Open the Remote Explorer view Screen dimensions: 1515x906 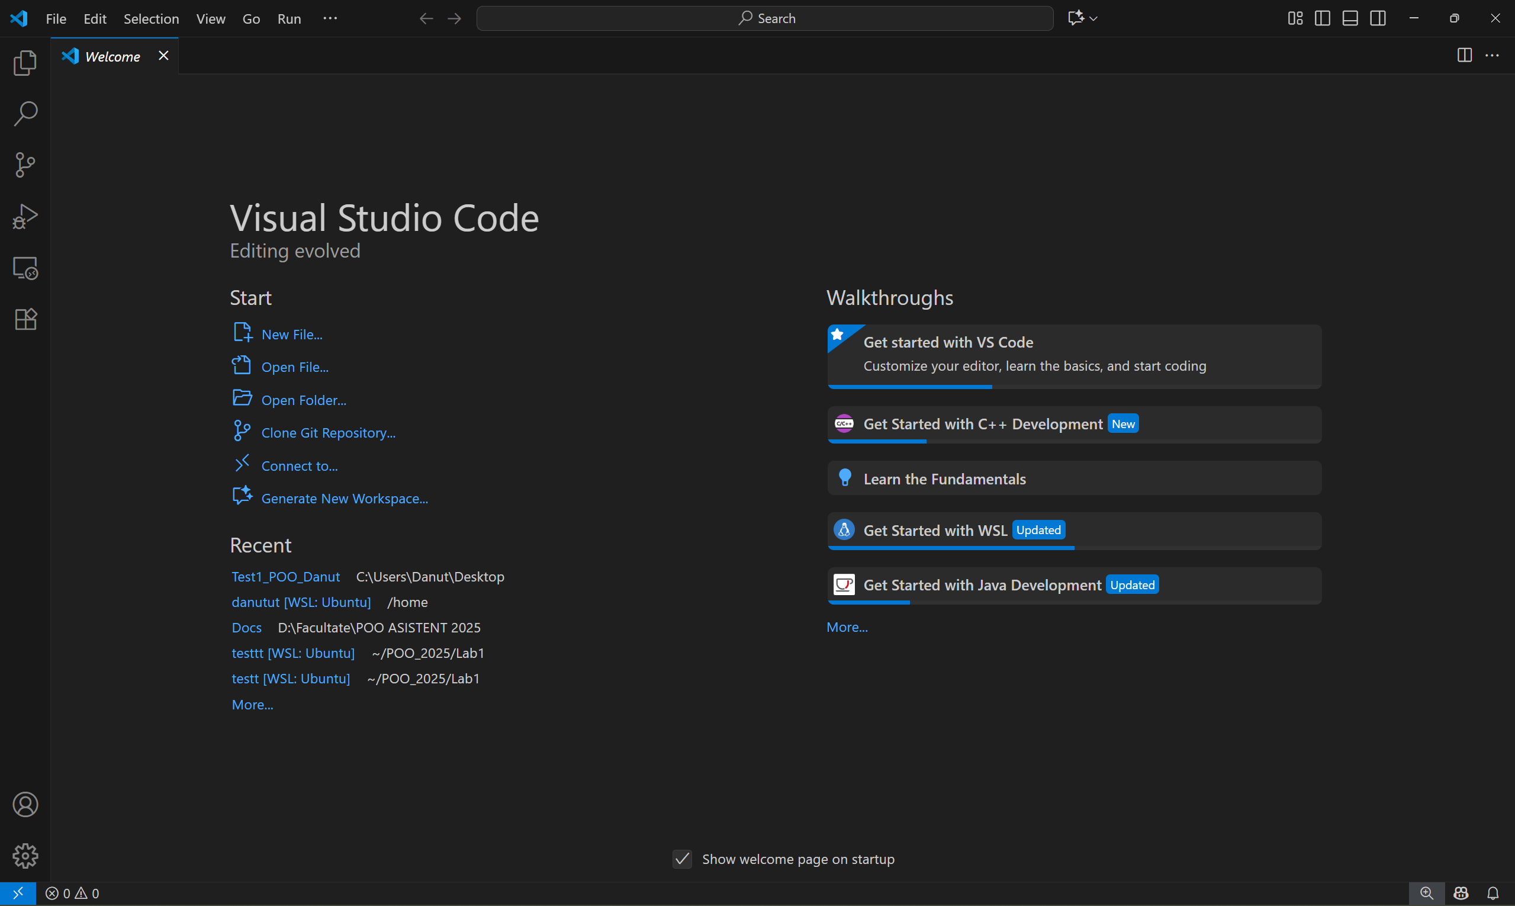click(25, 268)
